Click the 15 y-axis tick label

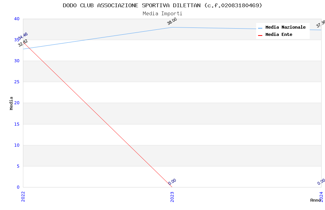[17, 124]
